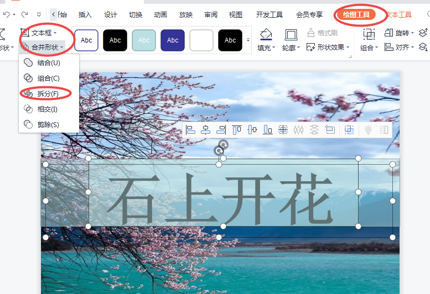Align bottom using the floating toolbar

coord(268,129)
